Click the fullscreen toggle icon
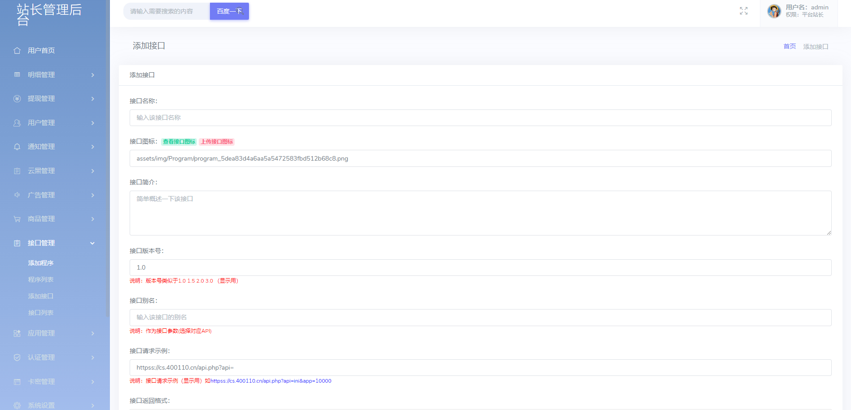The image size is (851, 410). 743,11
